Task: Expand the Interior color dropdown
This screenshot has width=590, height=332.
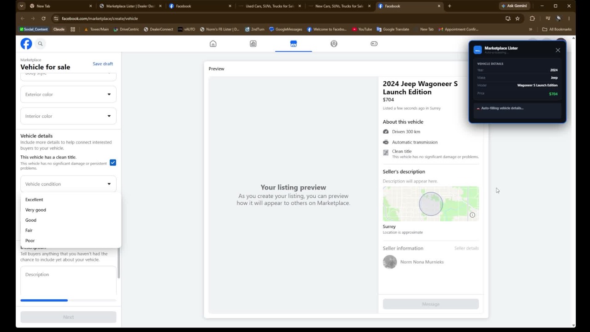Action: click(68, 116)
